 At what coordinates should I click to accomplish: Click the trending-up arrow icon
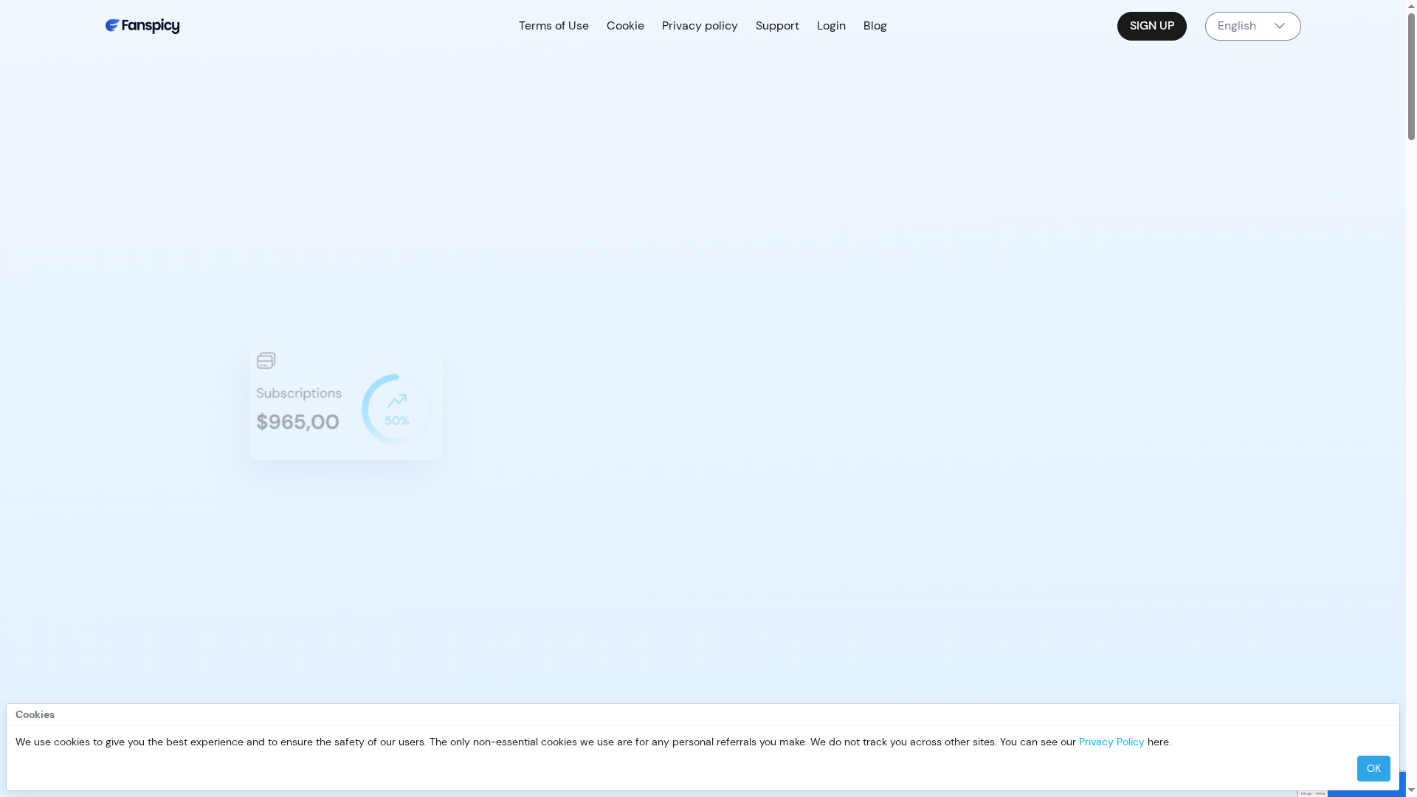pos(397,401)
